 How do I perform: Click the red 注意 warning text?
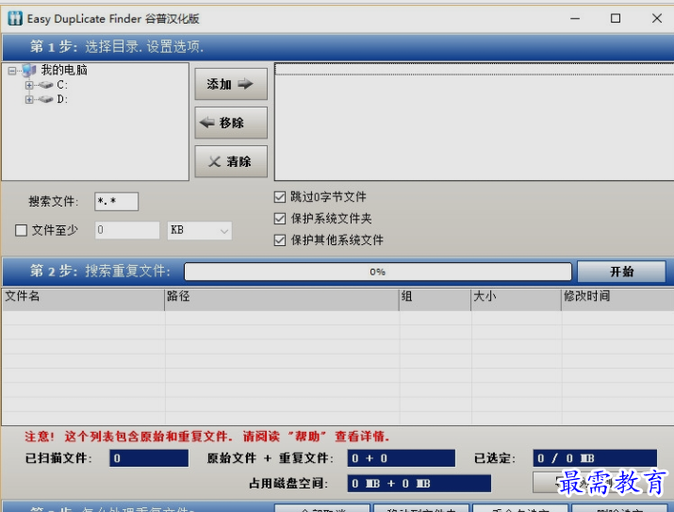[x=206, y=437]
